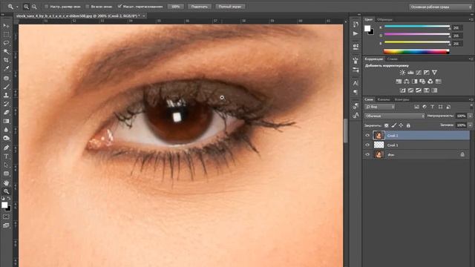The height and width of the screenshot is (267, 475).
Task: Select the Type tool in toolbox
Action: pyautogui.click(x=6, y=156)
